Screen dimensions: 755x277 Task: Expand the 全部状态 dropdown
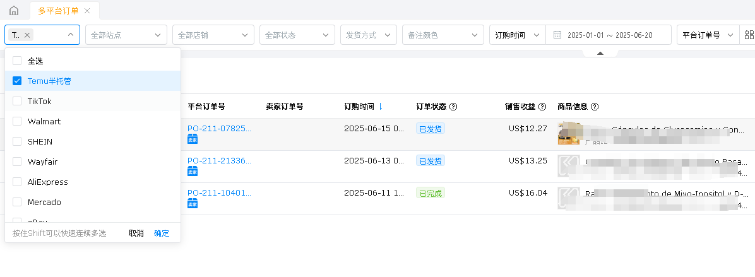297,35
